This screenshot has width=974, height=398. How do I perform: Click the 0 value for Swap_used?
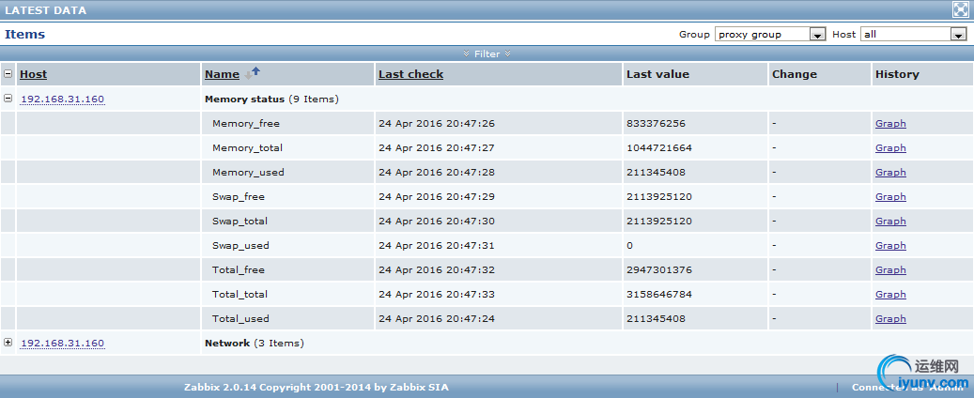point(630,245)
